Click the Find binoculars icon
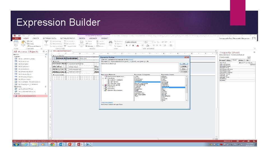269x151 pixels. (x=110, y=42)
